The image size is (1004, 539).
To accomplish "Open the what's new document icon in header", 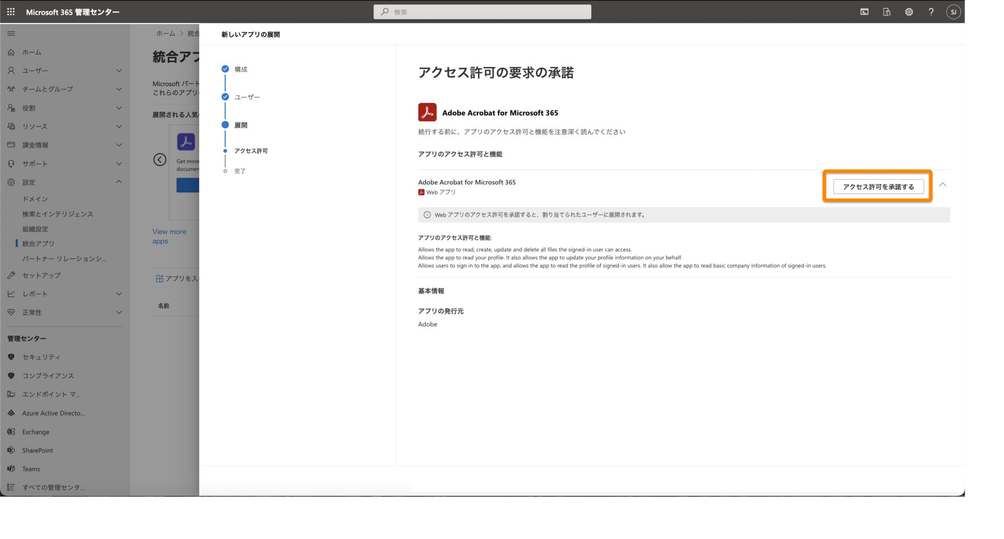I will 887,12.
